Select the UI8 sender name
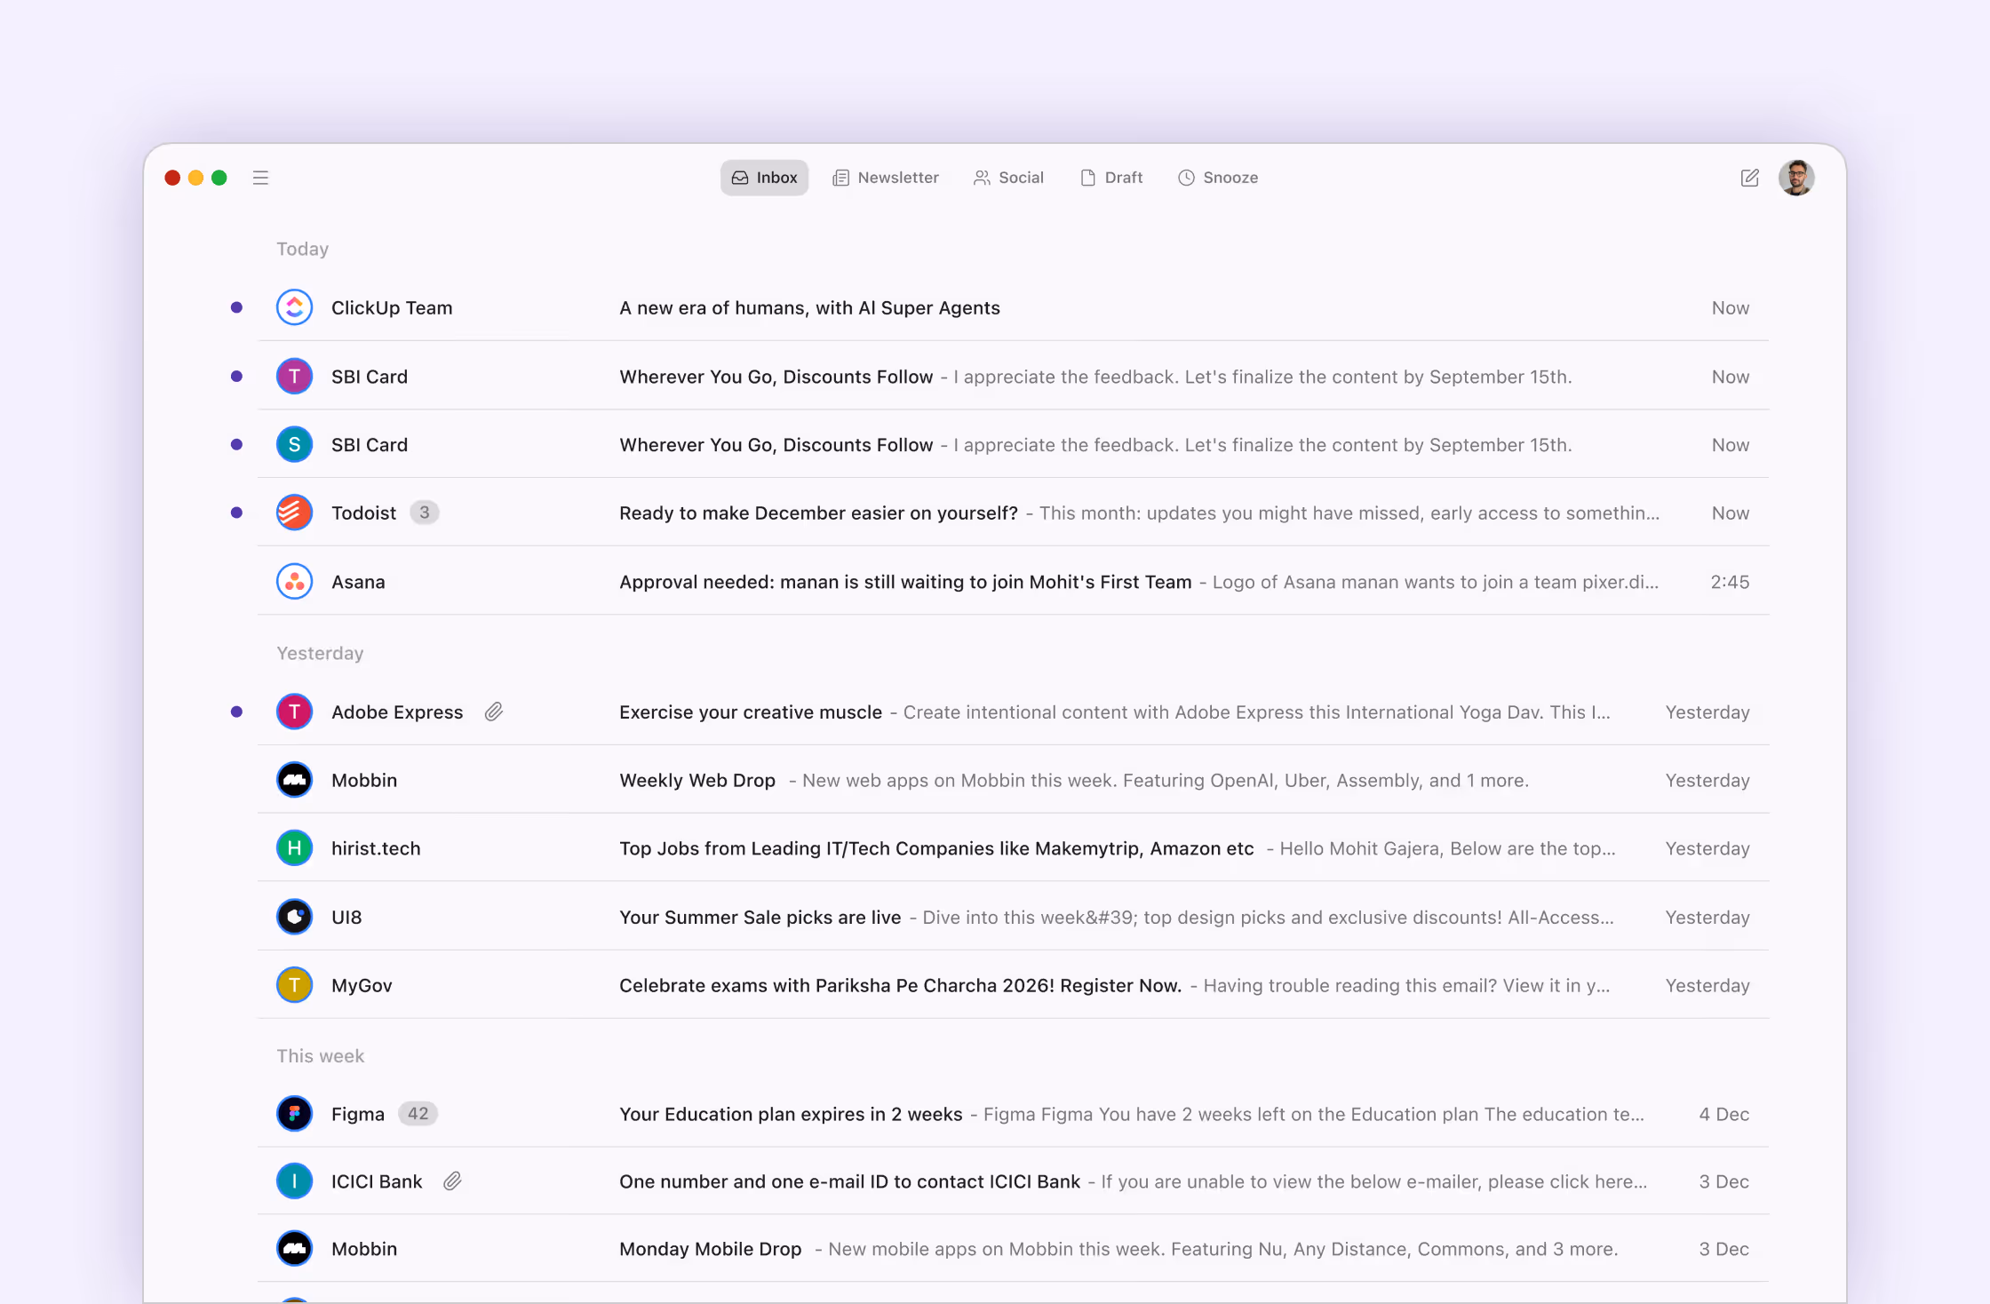Image resolution: width=1990 pixels, height=1304 pixels. [346, 917]
